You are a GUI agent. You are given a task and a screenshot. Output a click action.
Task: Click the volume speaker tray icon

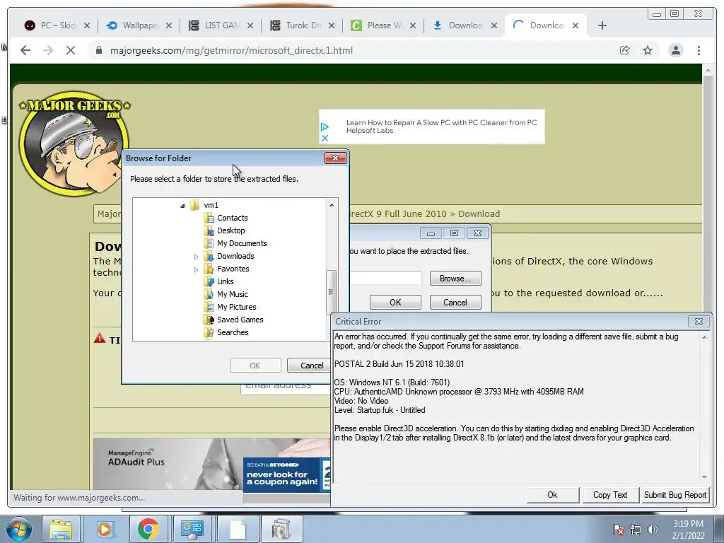pyautogui.click(x=652, y=529)
